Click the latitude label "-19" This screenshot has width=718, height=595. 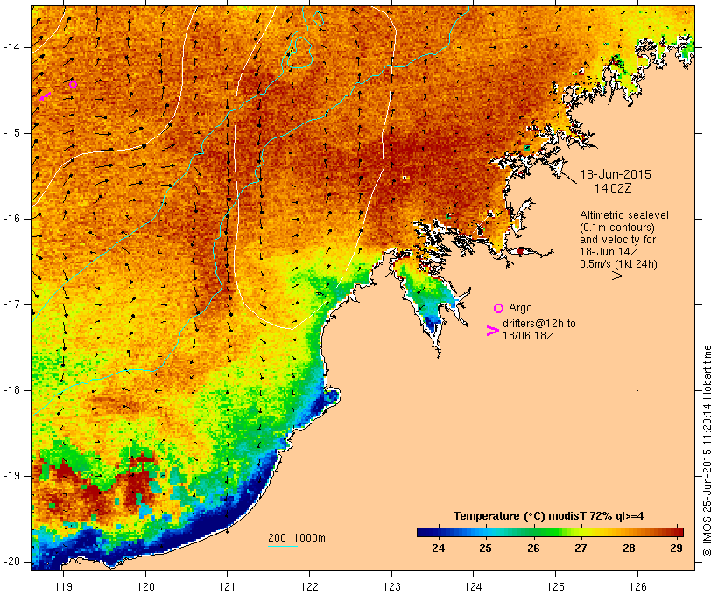(11, 476)
